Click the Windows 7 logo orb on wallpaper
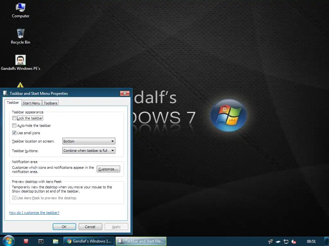The width and height of the screenshot is (329, 246). point(228,115)
